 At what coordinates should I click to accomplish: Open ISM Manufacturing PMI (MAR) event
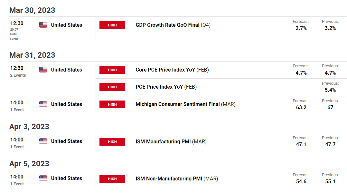pos(171,141)
